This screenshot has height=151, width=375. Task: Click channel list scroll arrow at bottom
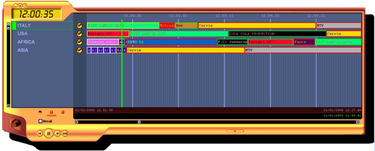pyautogui.click(x=8, y=106)
